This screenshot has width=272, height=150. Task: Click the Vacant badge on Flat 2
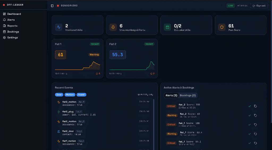pos(149,44)
